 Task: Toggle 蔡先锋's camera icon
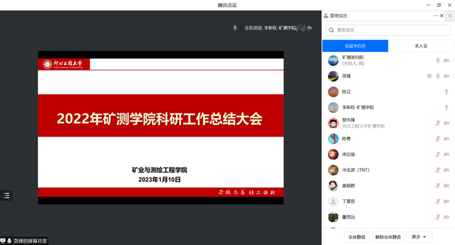[x=446, y=123]
